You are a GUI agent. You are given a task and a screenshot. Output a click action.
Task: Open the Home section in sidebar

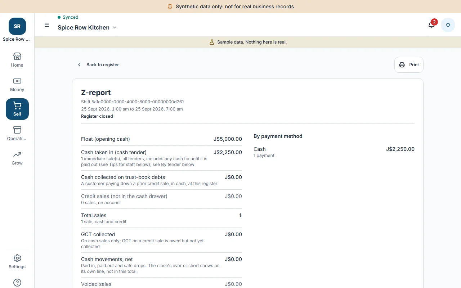(17, 60)
